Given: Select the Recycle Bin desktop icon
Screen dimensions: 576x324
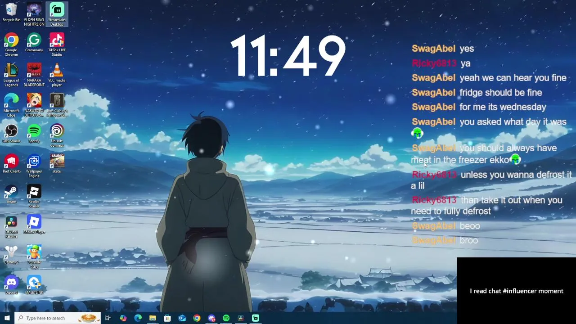Looking at the screenshot, I should (11, 13).
